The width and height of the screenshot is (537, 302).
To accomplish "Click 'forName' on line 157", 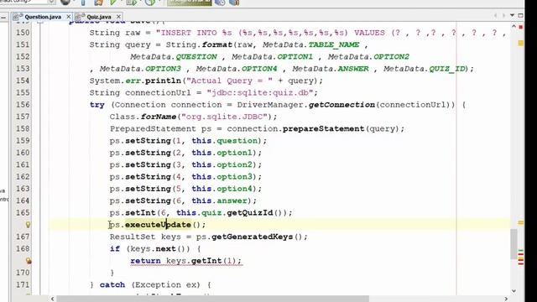I will click(x=159, y=117).
